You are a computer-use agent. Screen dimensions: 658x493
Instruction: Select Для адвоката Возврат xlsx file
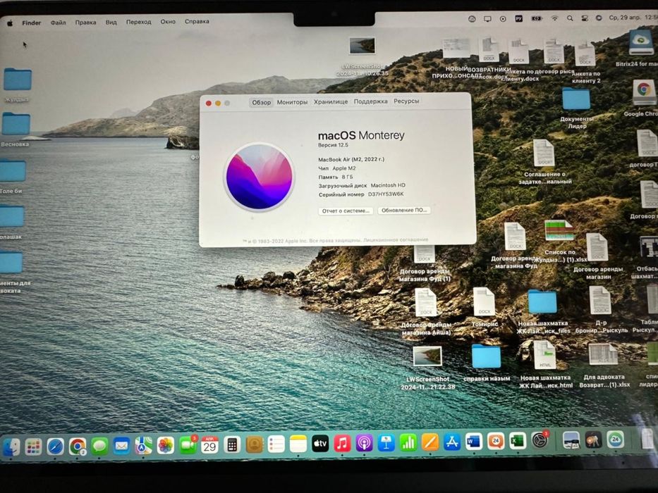point(602,355)
